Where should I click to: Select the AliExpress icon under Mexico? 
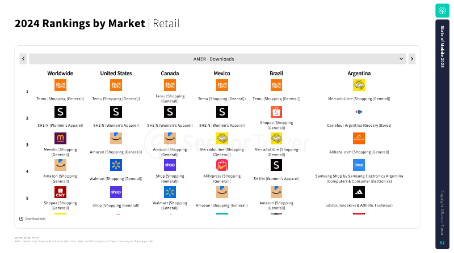[x=222, y=165]
